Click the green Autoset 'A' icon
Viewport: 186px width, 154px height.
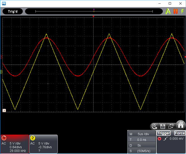(x=168, y=11)
